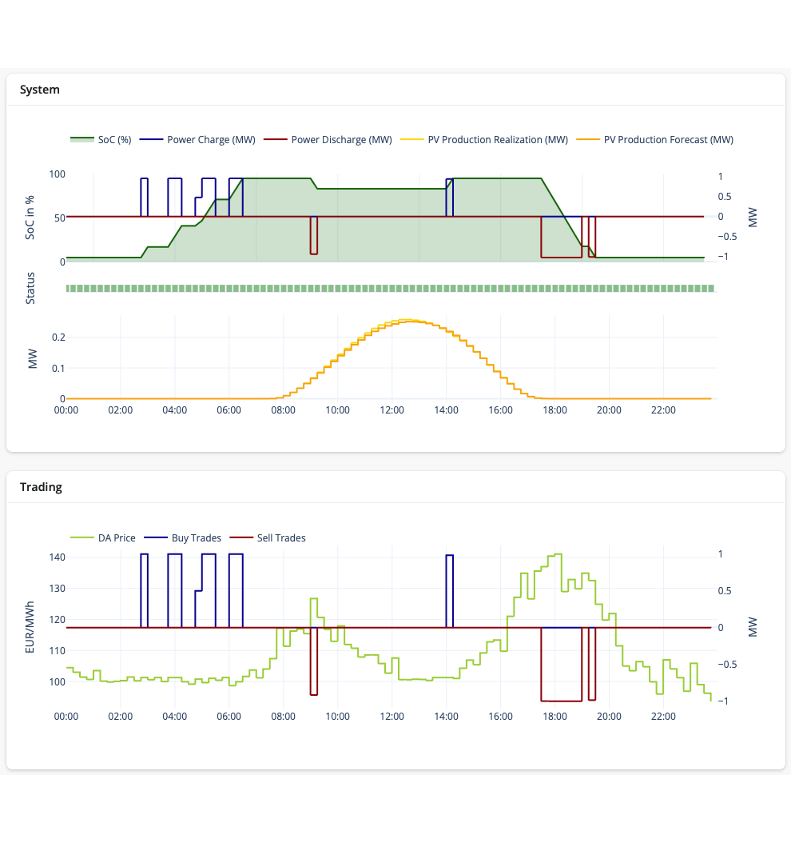791x843 pixels.
Task: Select the 06:00 tick on Trading chart axis
Action: [x=229, y=717]
